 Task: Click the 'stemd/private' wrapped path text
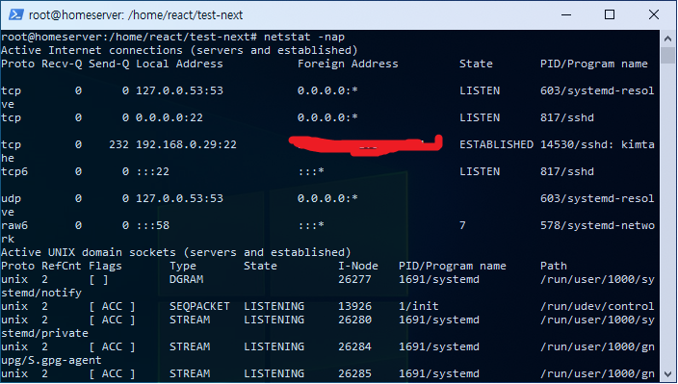point(44,333)
